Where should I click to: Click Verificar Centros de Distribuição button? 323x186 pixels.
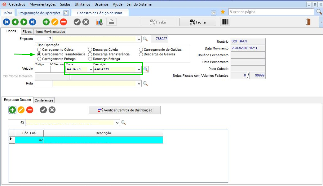click(125, 110)
